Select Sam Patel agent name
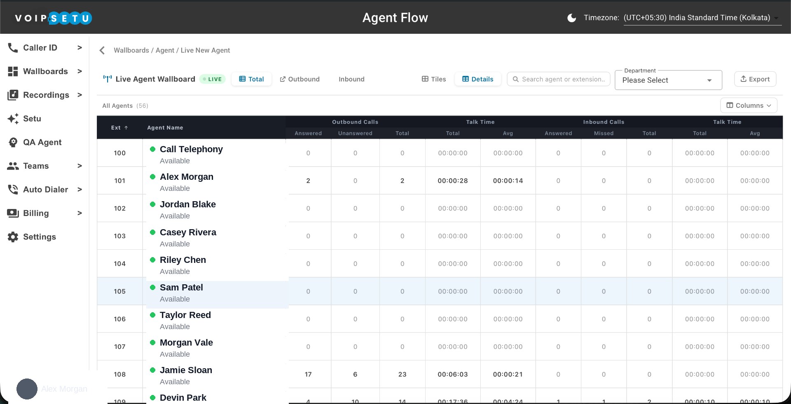791x404 pixels. [x=181, y=287]
